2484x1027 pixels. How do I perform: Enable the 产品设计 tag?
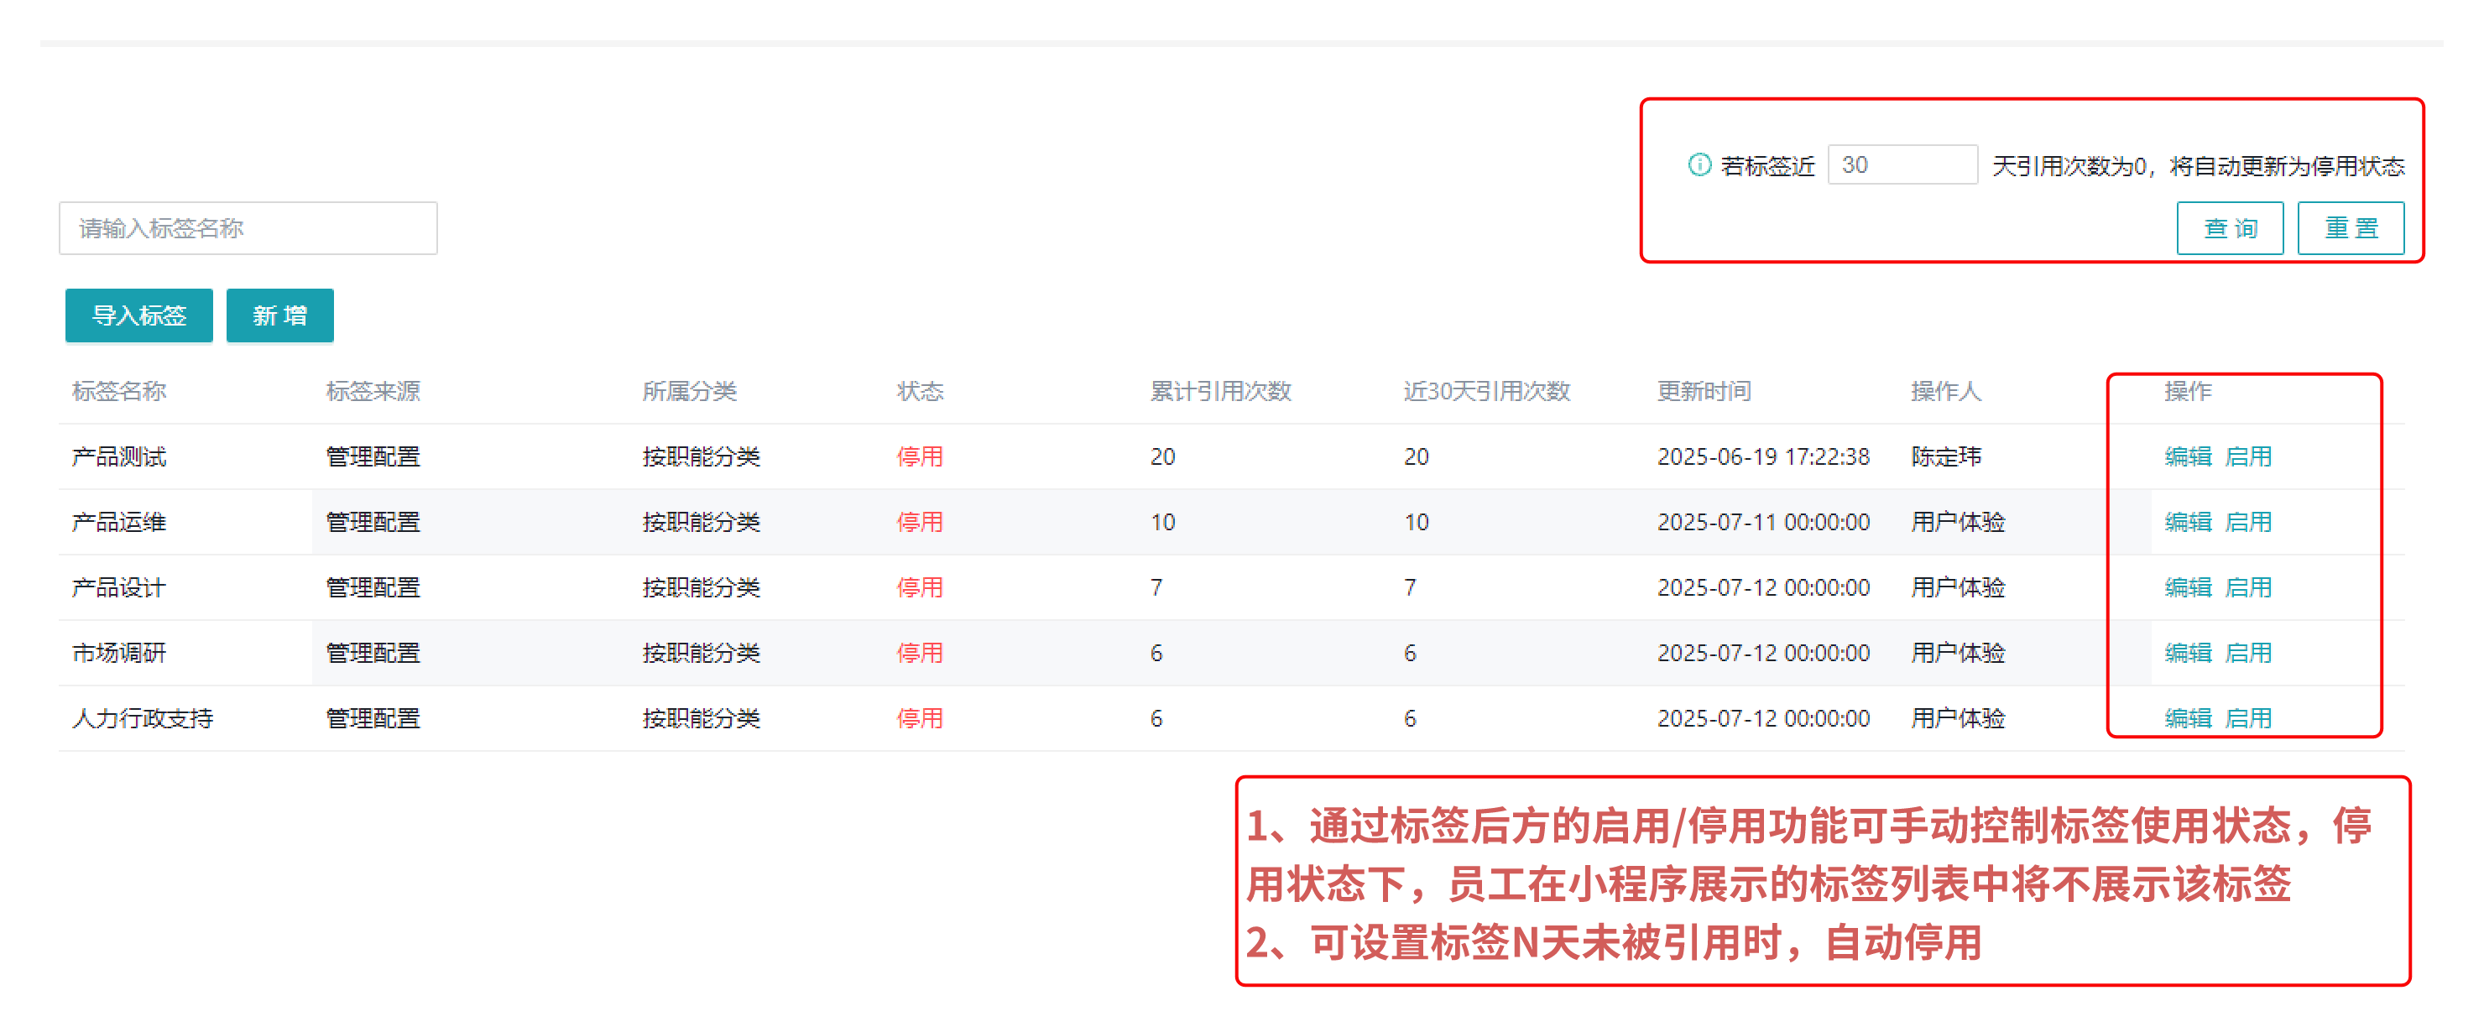tap(2247, 587)
